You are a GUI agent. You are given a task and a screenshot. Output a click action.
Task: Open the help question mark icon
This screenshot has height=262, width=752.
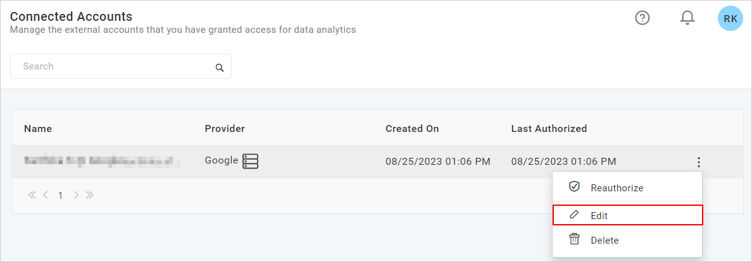point(642,18)
